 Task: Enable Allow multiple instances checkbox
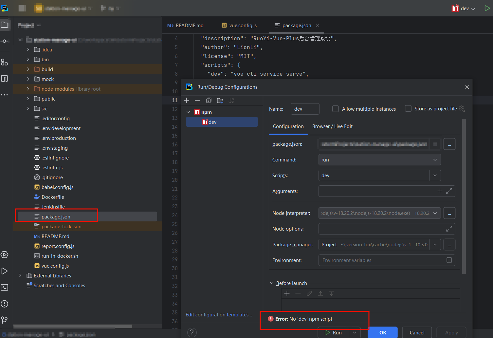point(336,109)
